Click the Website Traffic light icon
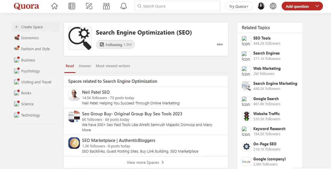 tap(246, 116)
